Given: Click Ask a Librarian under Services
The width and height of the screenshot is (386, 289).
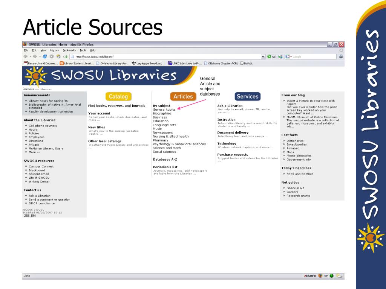Looking at the screenshot, I should pos(230,106).
